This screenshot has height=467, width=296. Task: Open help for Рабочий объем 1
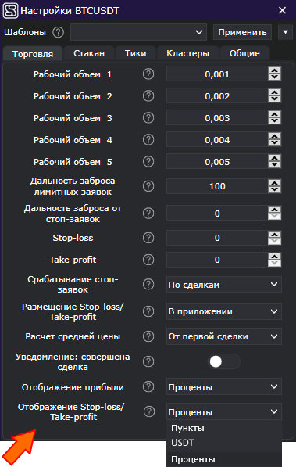coord(148,74)
